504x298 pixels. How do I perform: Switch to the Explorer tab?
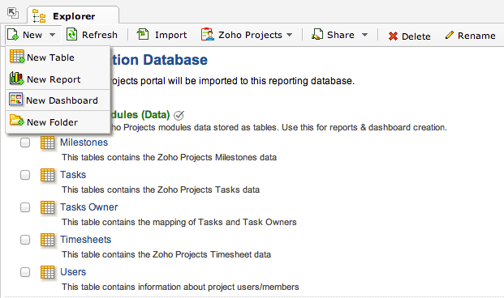click(73, 15)
